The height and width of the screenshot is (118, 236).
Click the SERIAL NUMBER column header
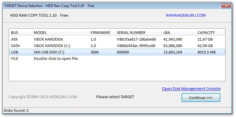(131, 32)
